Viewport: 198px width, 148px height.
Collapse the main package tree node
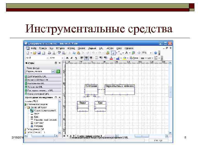[25, 107]
